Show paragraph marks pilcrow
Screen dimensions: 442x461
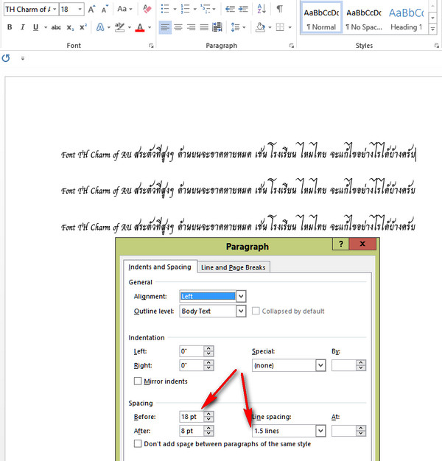[x=280, y=9]
